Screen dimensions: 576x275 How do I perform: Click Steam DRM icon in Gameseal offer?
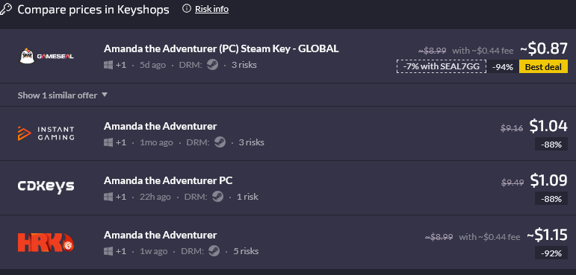[x=212, y=65]
